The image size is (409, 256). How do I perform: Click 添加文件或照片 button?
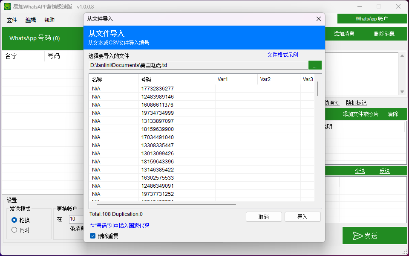click(360, 114)
